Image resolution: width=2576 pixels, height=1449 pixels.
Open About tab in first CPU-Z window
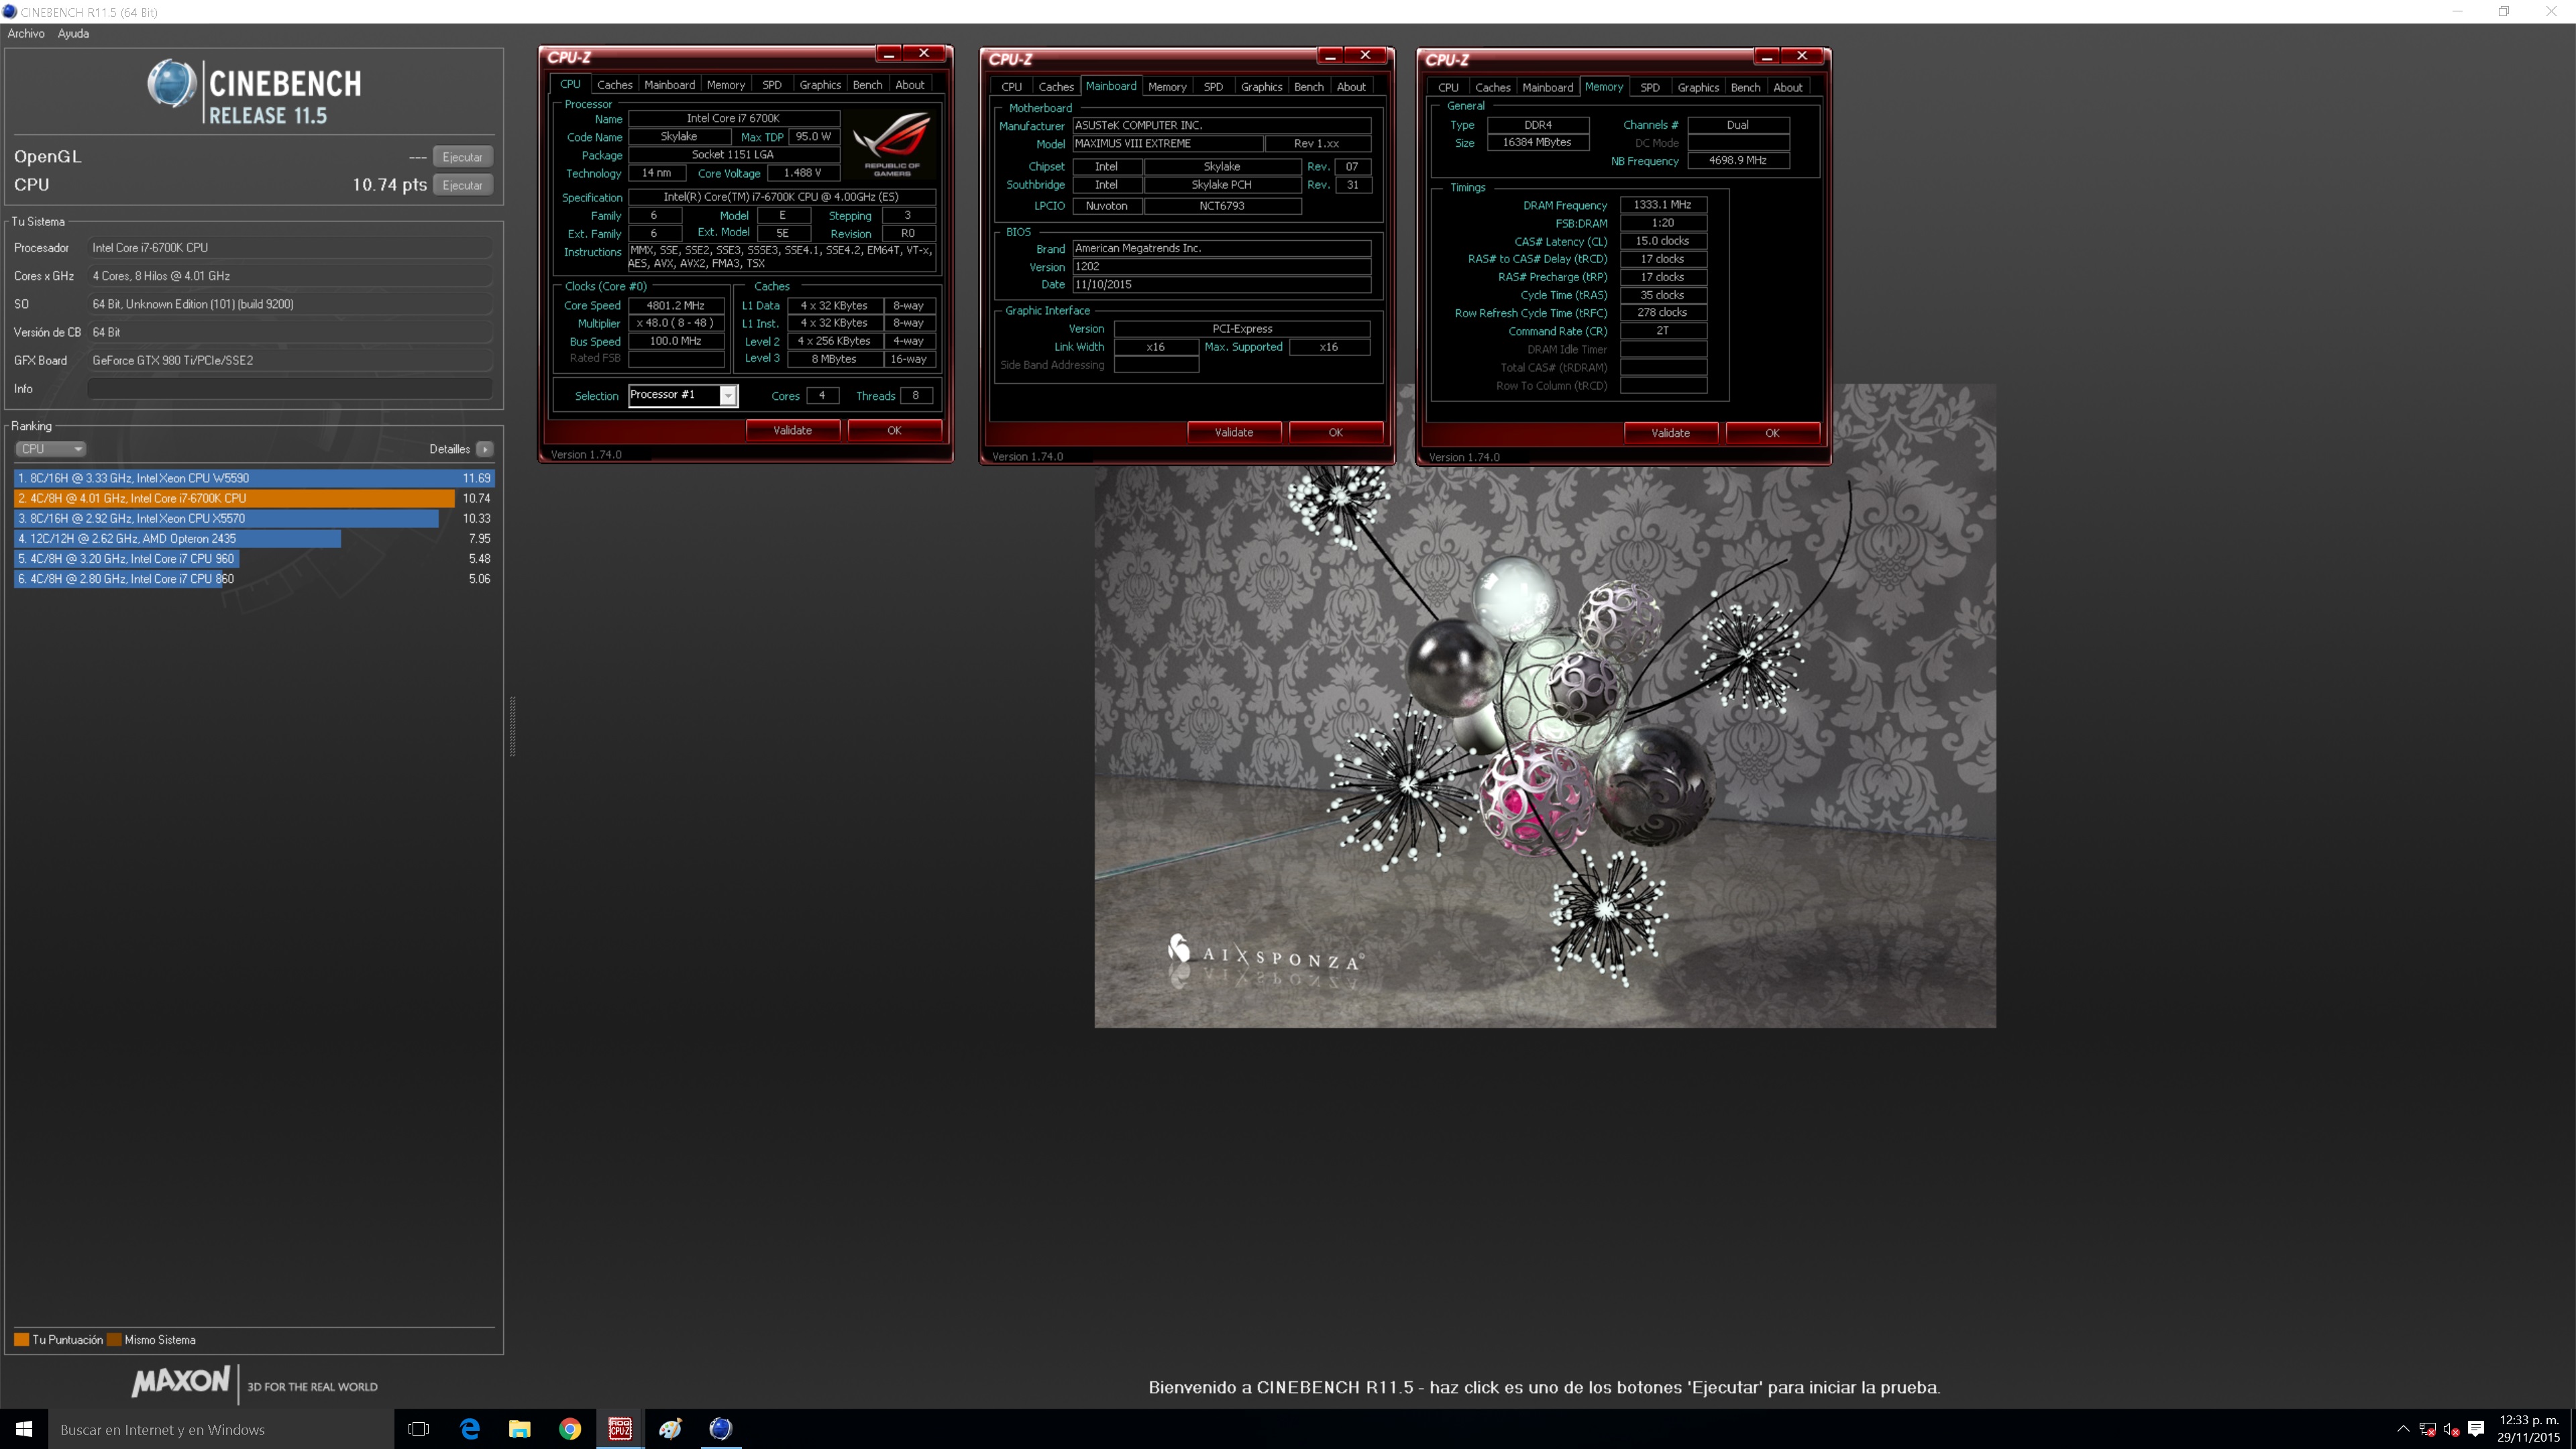[x=910, y=85]
